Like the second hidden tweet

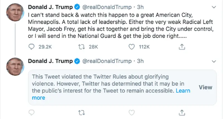pos(131,112)
